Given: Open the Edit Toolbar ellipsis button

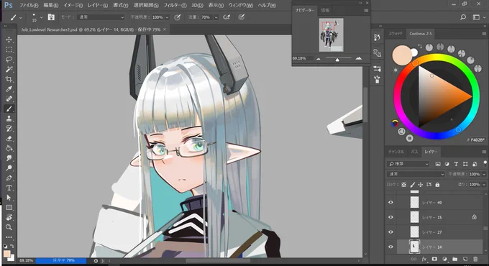Looking at the screenshot, I should pyautogui.click(x=9, y=237).
